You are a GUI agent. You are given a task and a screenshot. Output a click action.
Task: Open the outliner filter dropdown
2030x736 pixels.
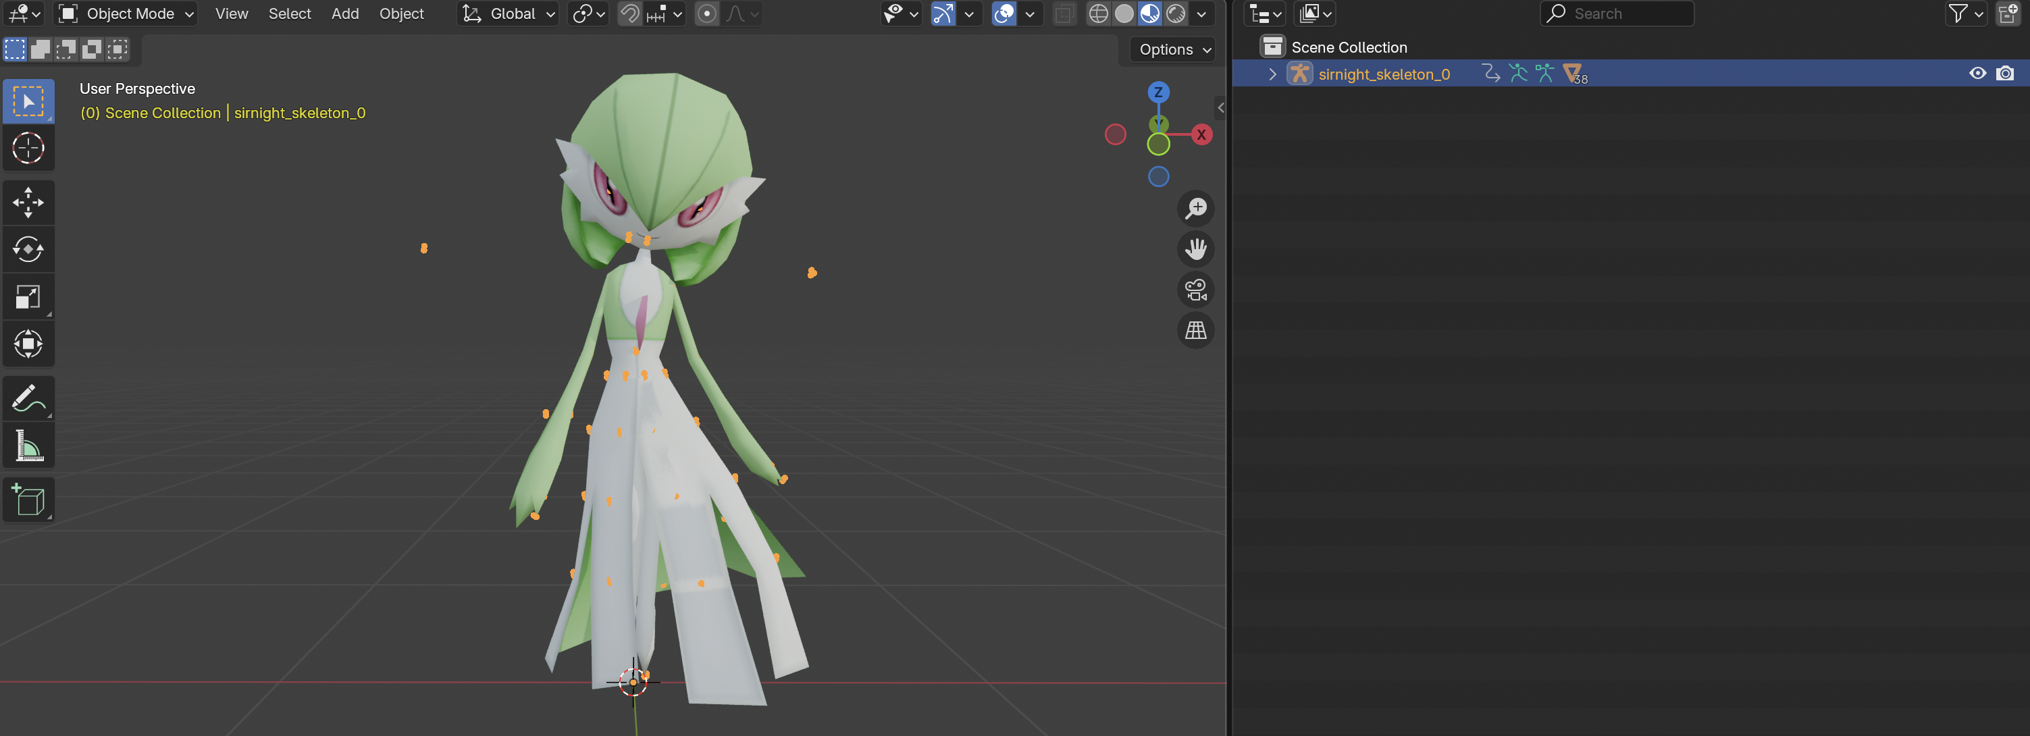1965,14
